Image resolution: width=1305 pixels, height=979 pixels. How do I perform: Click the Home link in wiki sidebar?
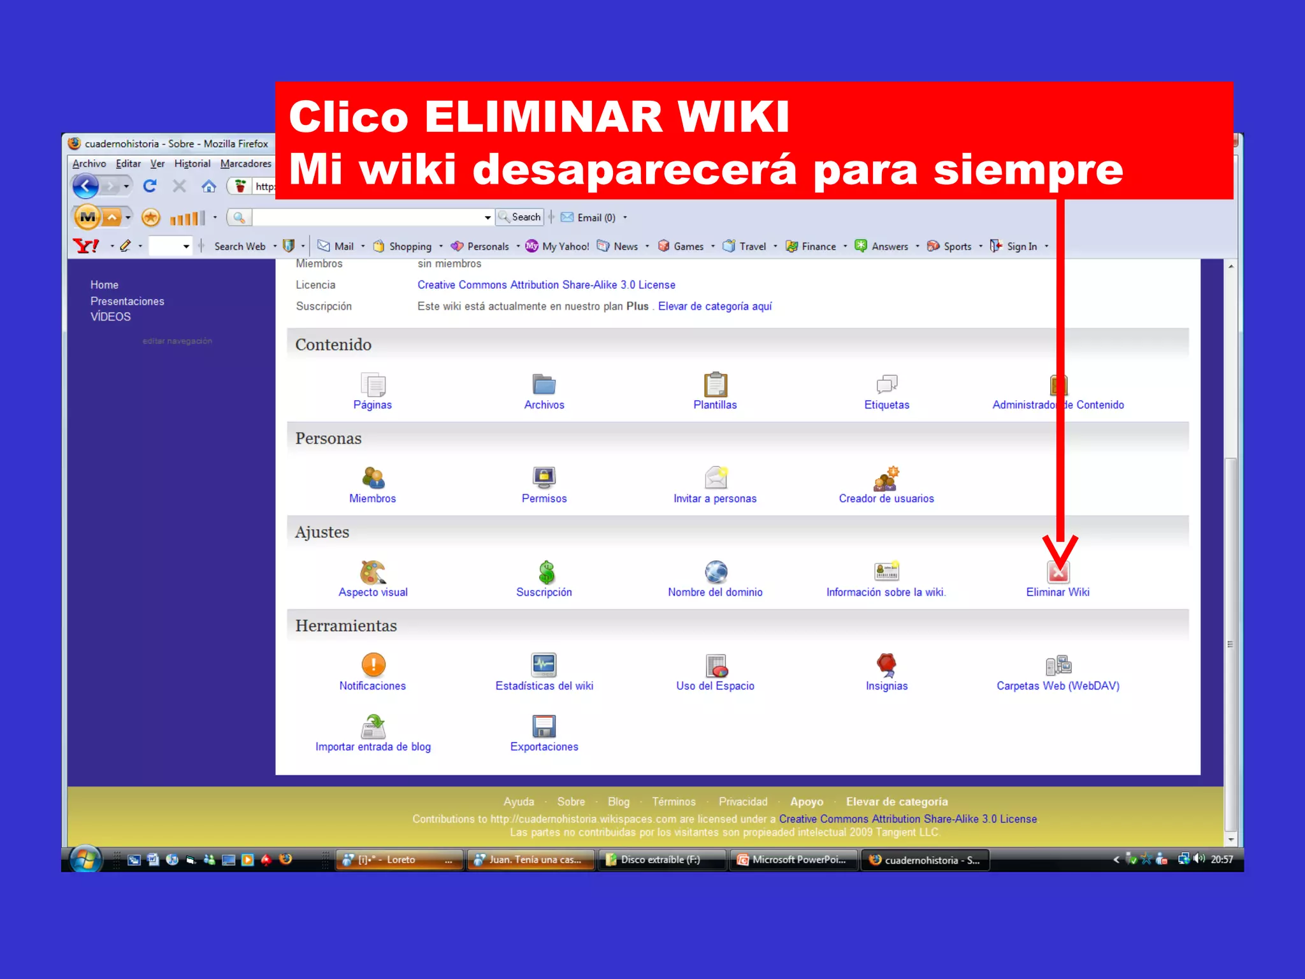point(105,285)
